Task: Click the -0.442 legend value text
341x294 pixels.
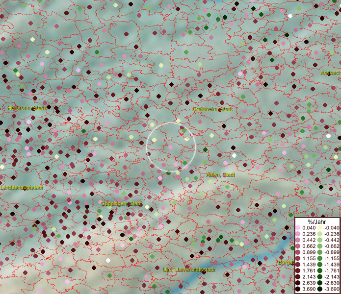Action: coord(332,240)
